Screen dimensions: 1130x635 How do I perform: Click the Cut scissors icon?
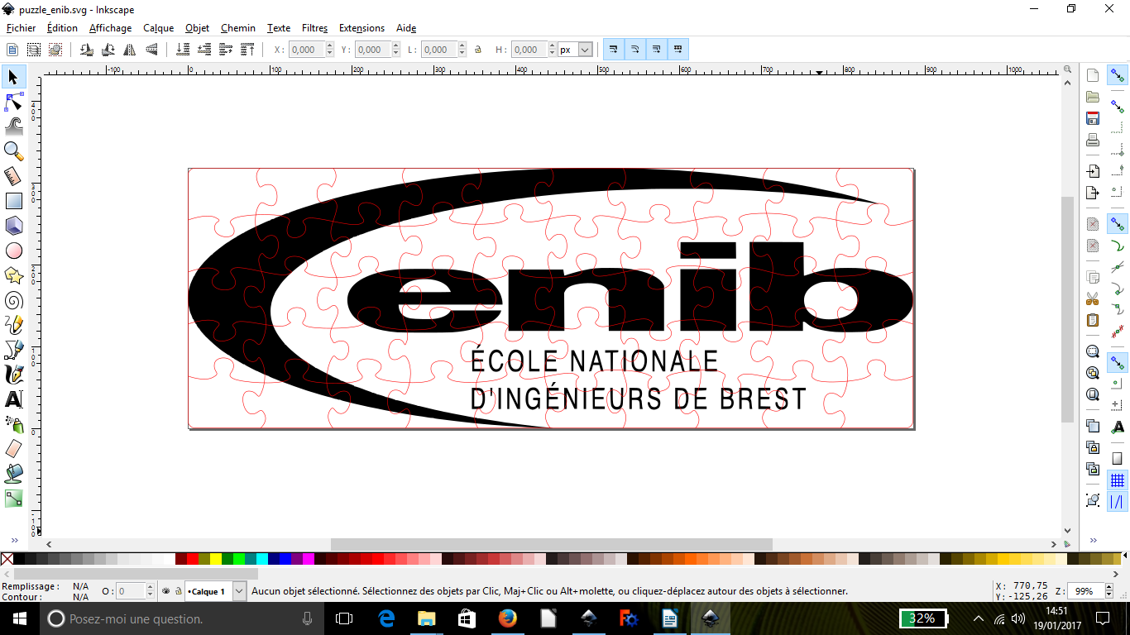tap(1093, 298)
